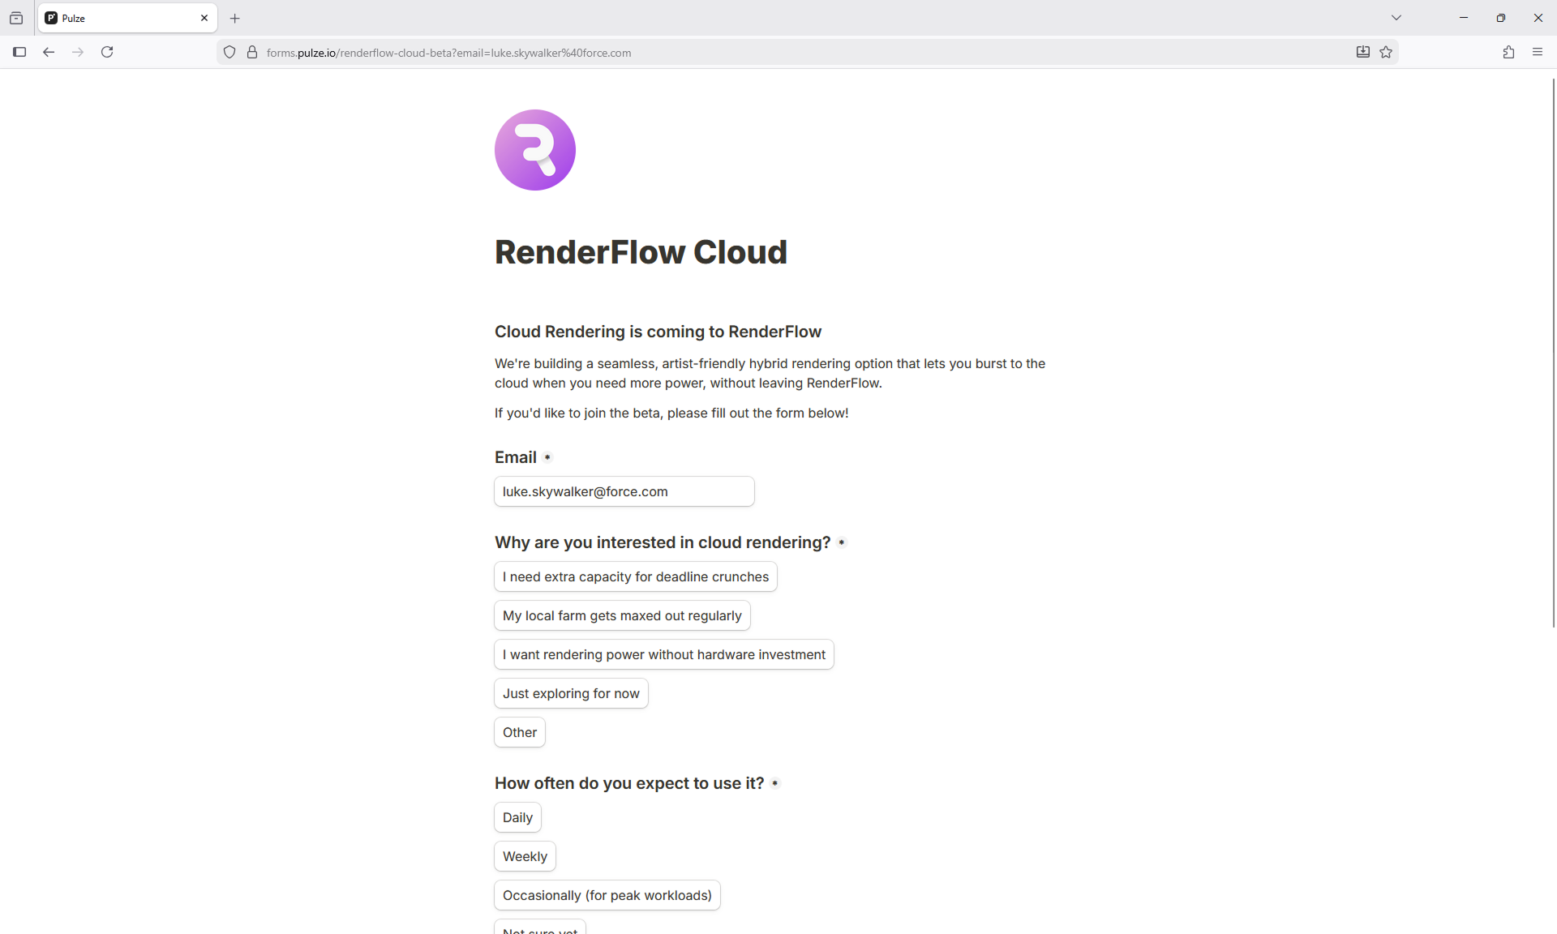Click the Email input field

coord(624,491)
